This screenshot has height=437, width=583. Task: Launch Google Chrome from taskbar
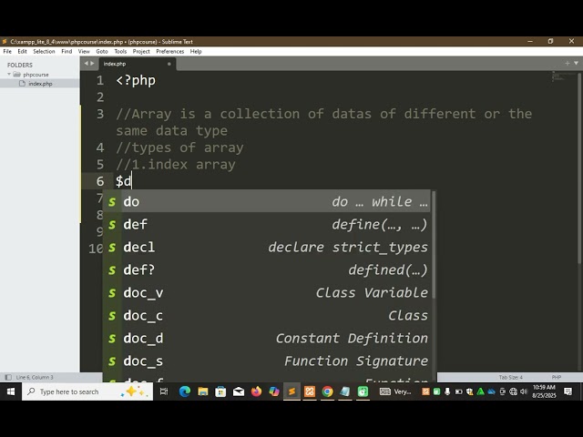click(x=327, y=391)
